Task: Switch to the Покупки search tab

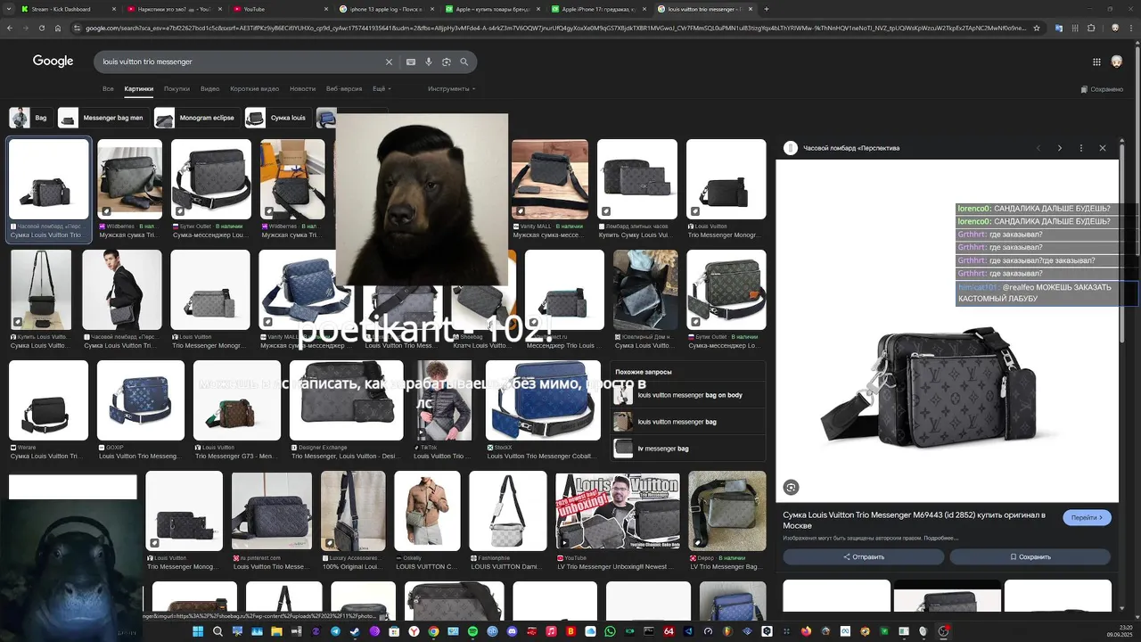Action: pyautogui.click(x=176, y=89)
